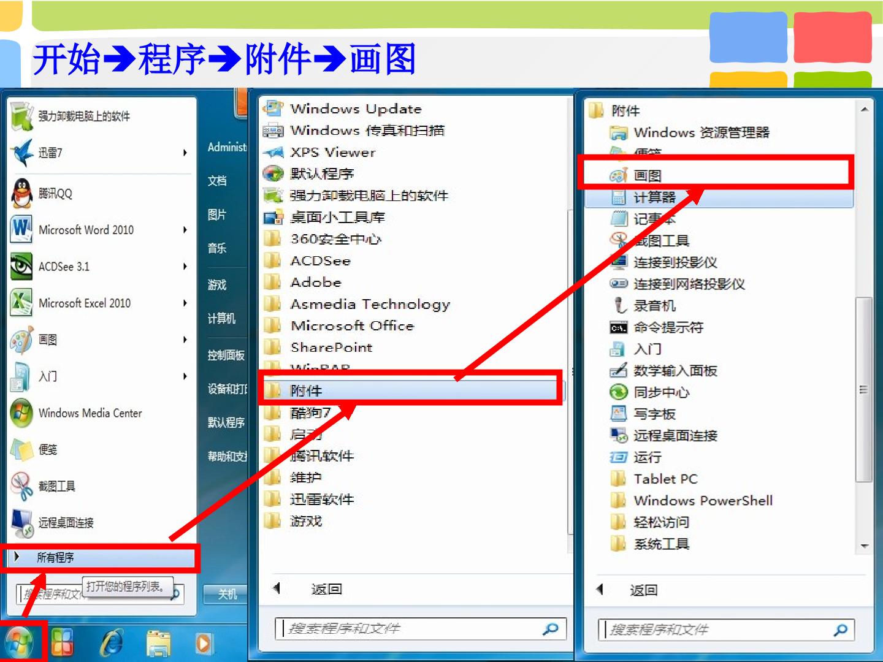Open 截图工具 scissors icon in left menu
Viewport: 883px width, 662px height.
[21, 486]
